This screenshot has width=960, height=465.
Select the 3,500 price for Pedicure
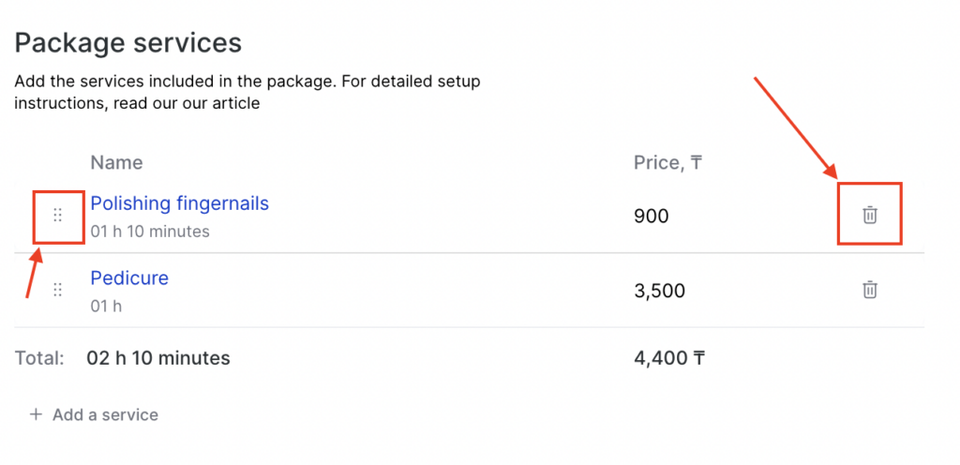click(659, 292)
